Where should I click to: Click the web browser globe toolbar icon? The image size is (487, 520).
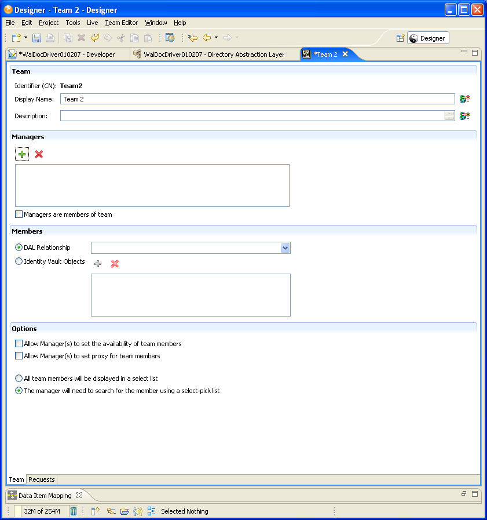pyautogui.click(x=170, y=38)
